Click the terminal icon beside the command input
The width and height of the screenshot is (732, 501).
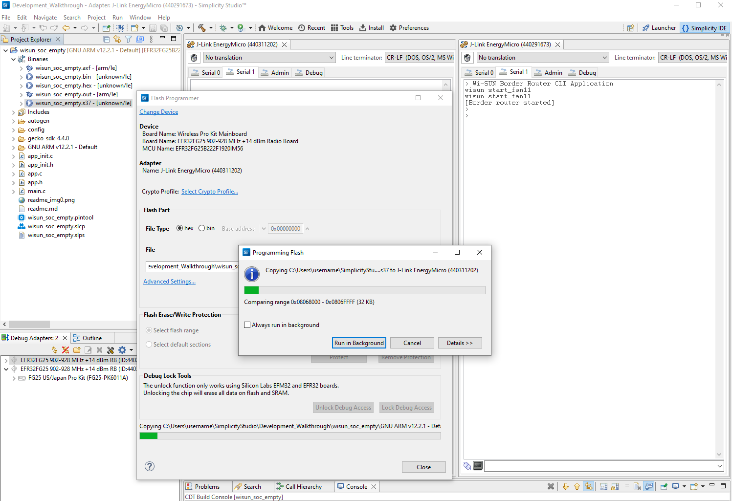pos(478,466)
